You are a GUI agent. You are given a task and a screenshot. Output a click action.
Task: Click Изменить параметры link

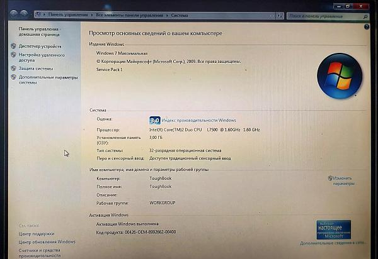[343, 180]
